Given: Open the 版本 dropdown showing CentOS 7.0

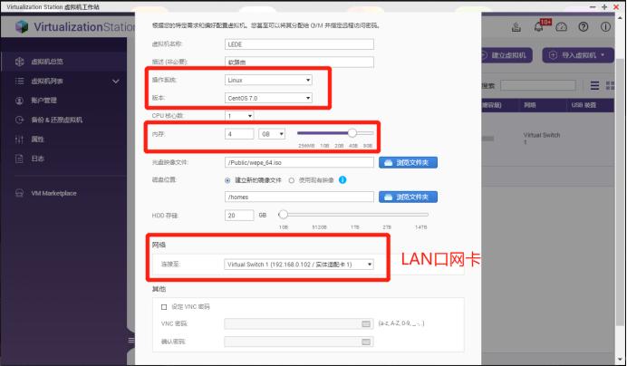Looking at the screenshot, I should [268, 98].
